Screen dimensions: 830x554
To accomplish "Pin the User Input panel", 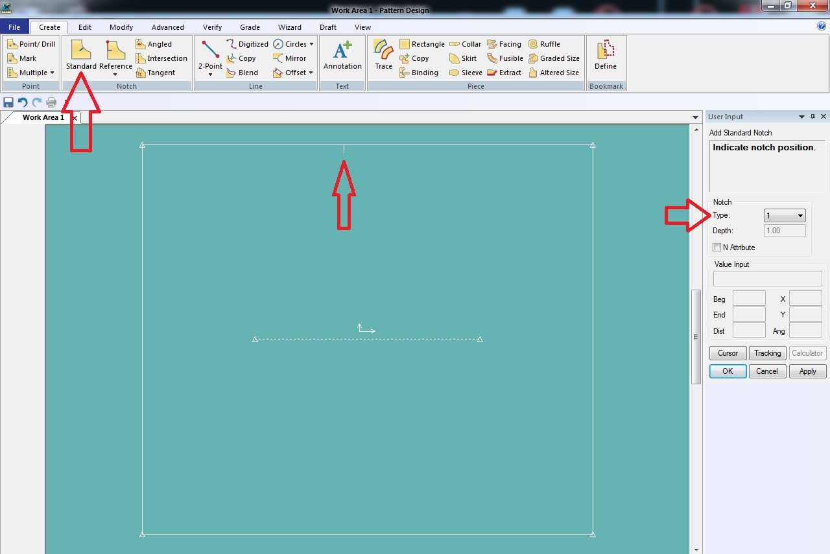I will coord(812,117).
